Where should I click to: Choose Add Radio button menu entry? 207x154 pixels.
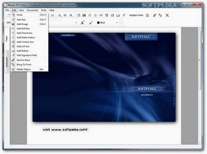tap(30, 37)
